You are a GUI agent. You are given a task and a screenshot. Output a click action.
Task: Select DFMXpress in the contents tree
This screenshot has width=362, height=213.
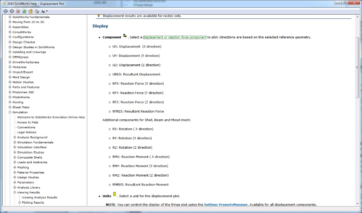point(20,57)
